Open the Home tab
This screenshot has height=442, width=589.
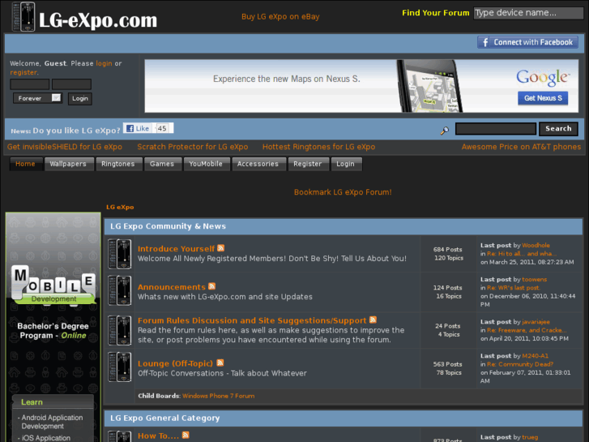pos(25,164)
